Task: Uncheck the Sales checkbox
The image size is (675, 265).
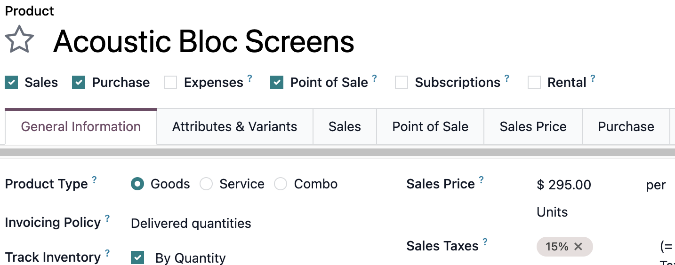Action: (11, 83)
